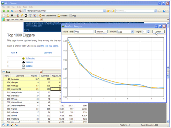171x128 pixels.
Task: Open the Help menu
Action: click(x=31, y=7)
